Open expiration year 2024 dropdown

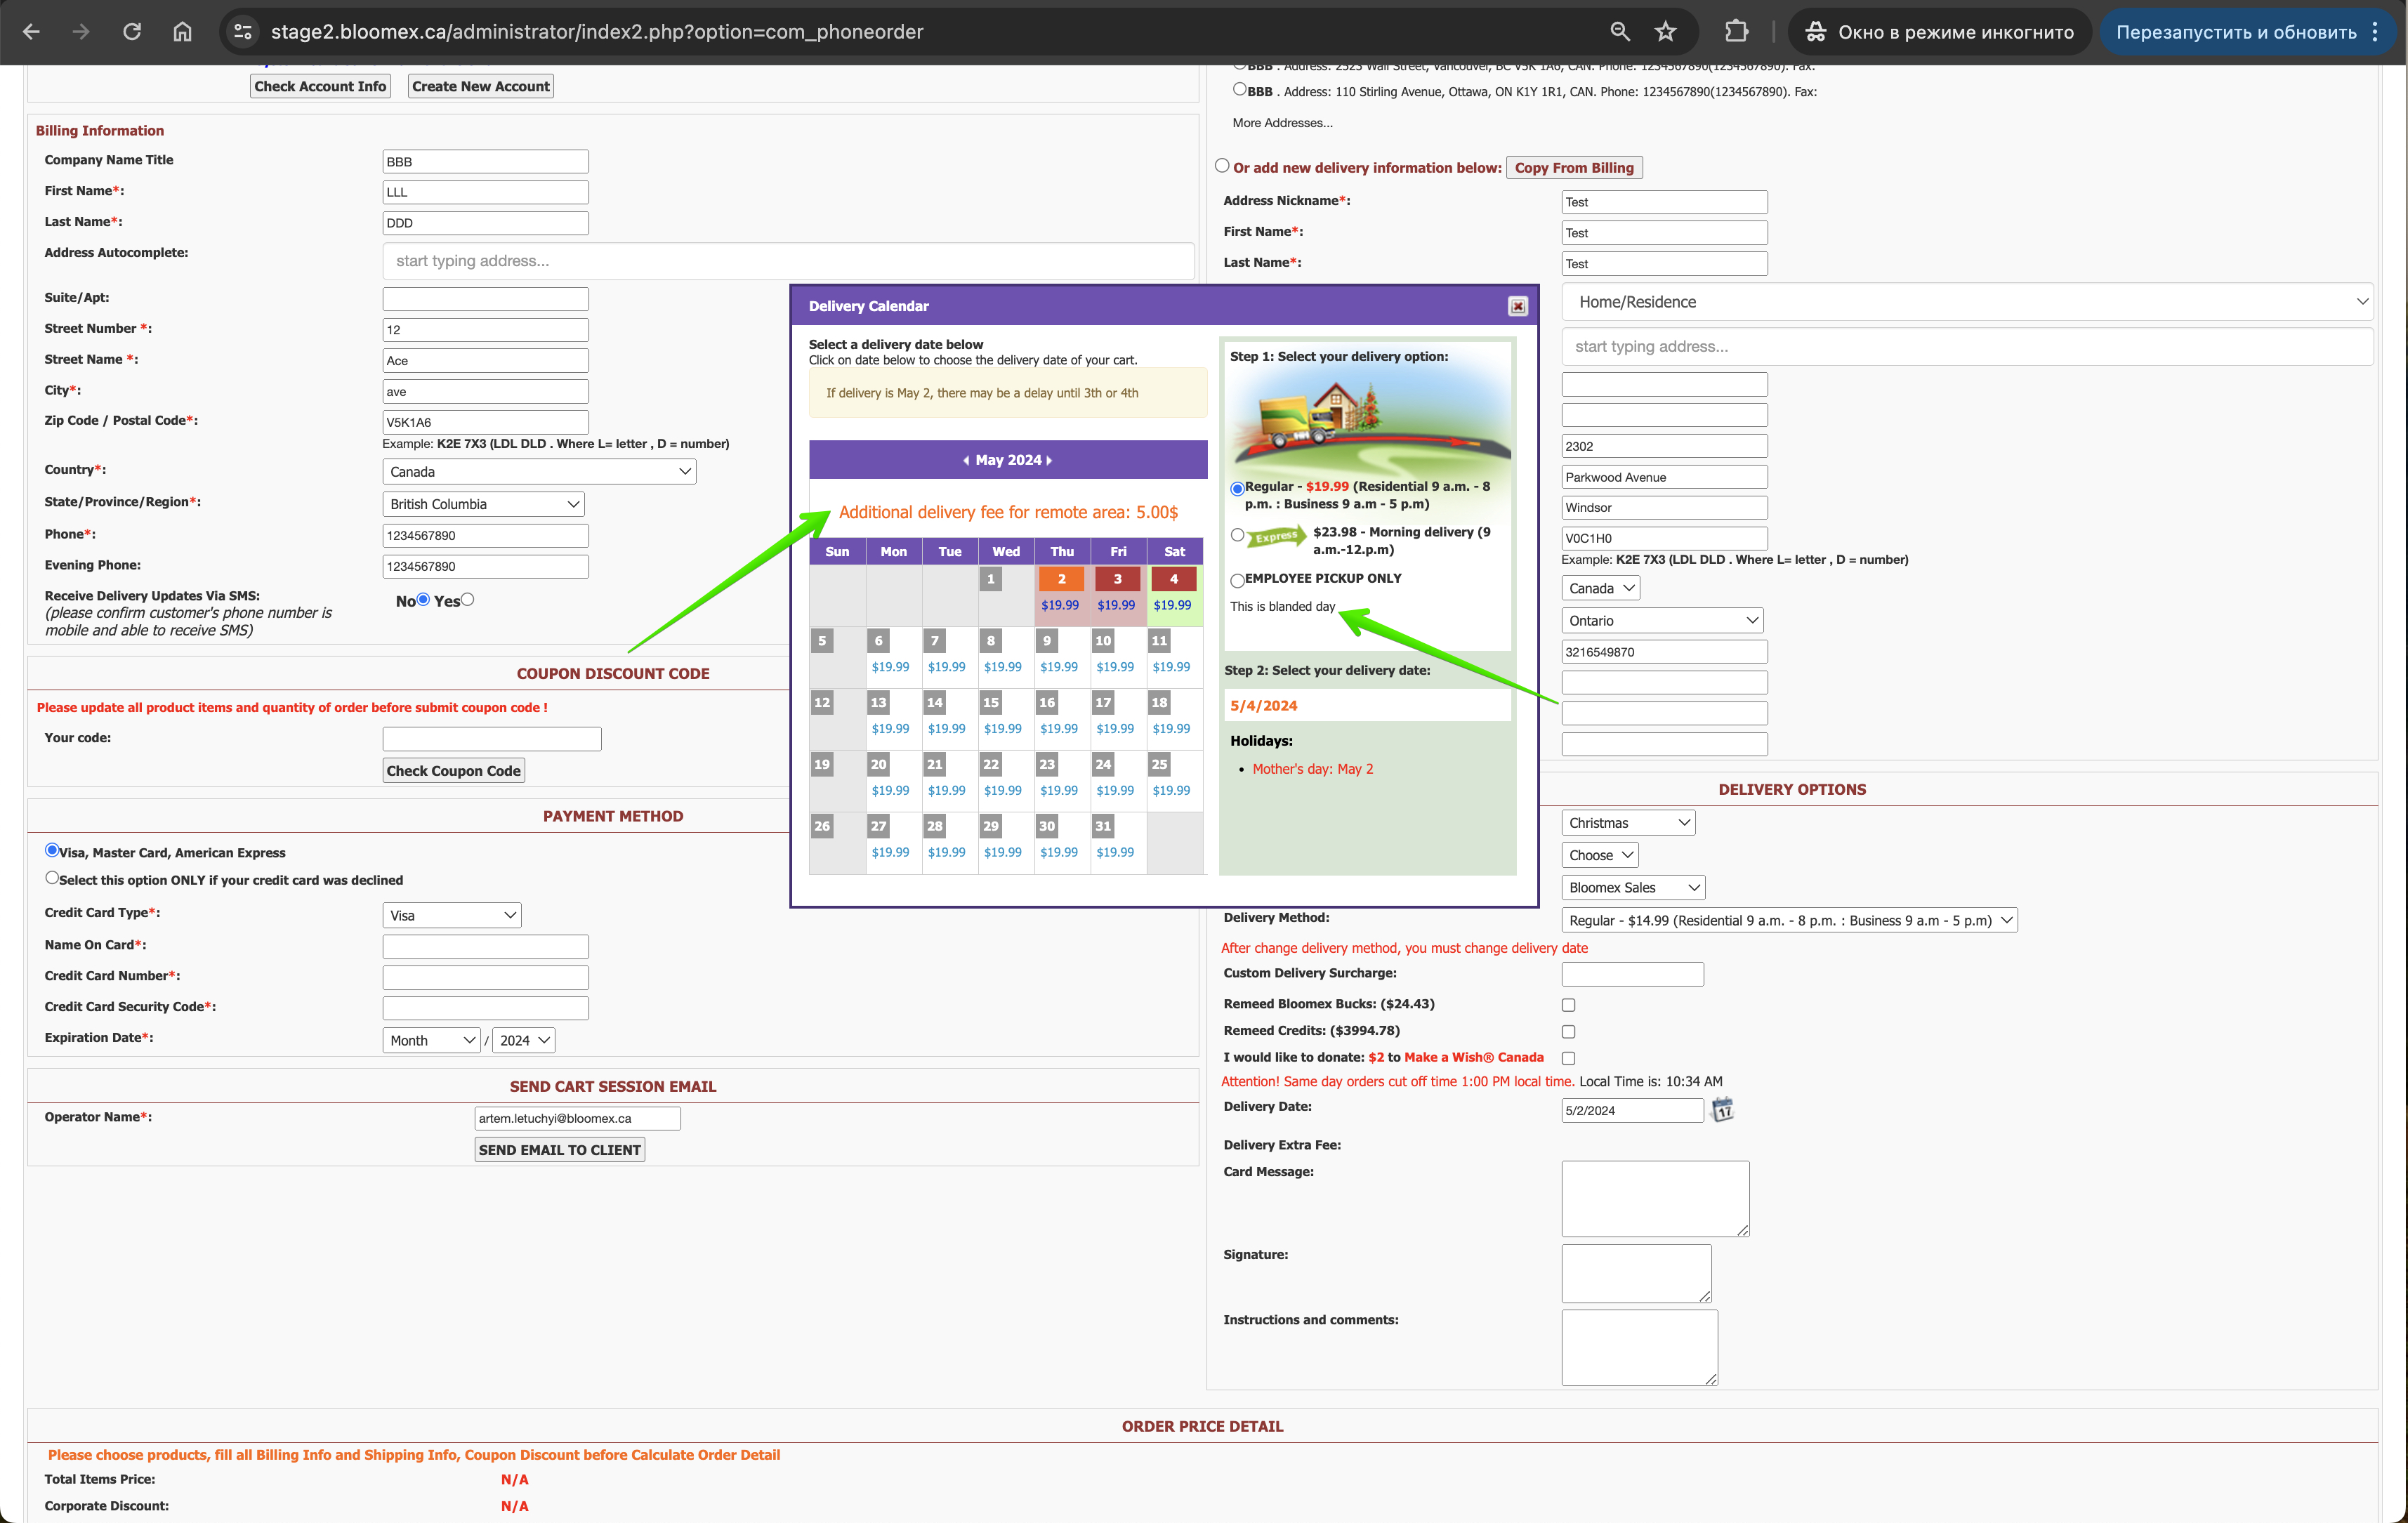click(524, 1040)
